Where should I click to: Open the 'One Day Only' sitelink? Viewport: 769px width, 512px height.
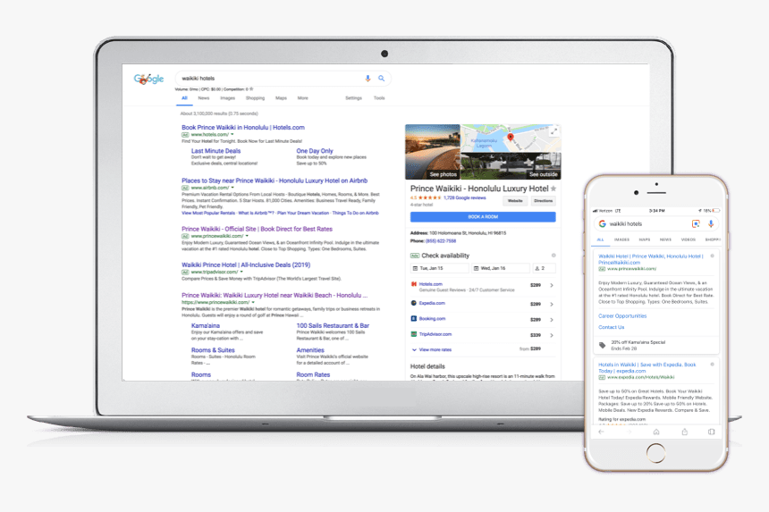pyautogui.click(x=315, y=151)
